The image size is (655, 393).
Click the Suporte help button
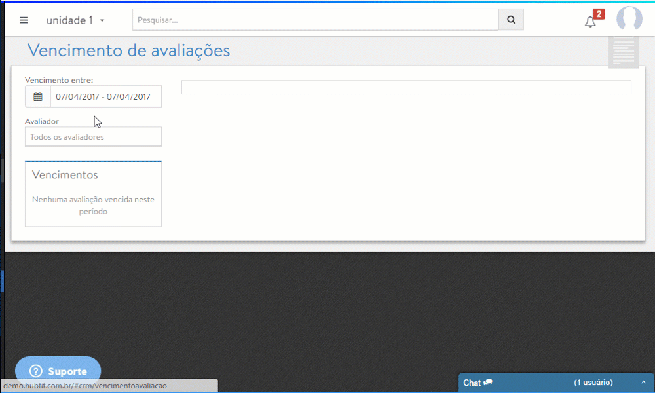point(58,371)
